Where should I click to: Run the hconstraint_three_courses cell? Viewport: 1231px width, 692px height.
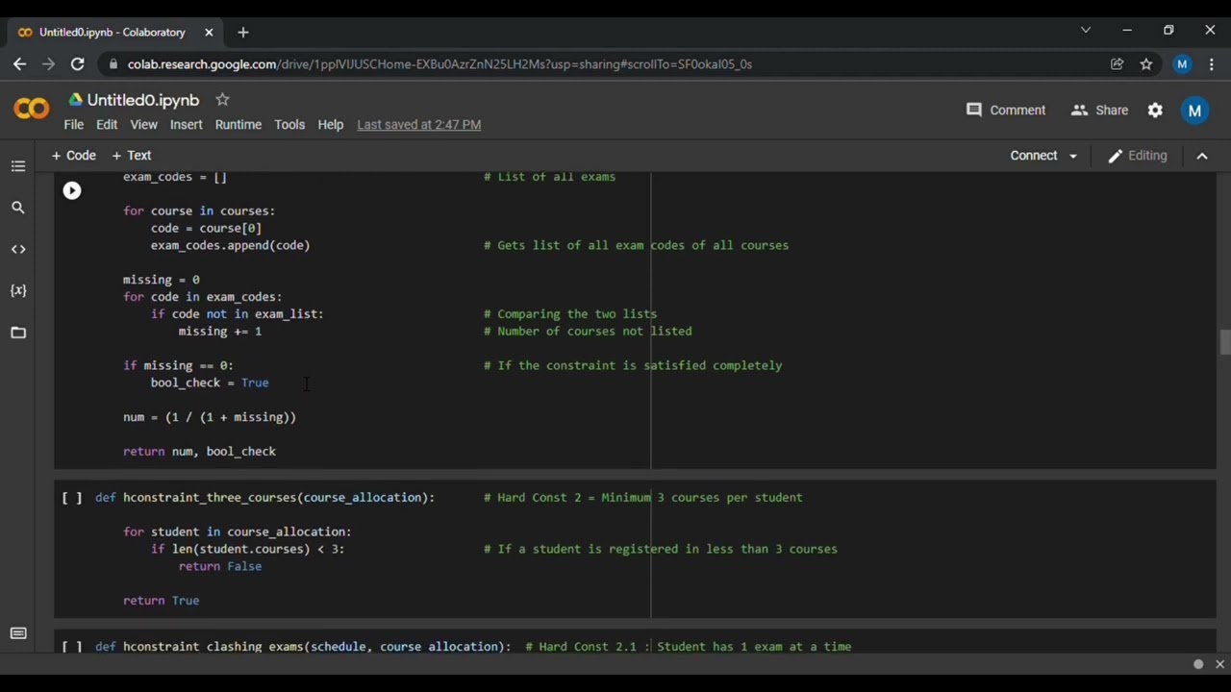tap(72, 498)
